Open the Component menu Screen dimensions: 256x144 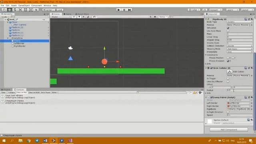[x=36, y=5]
